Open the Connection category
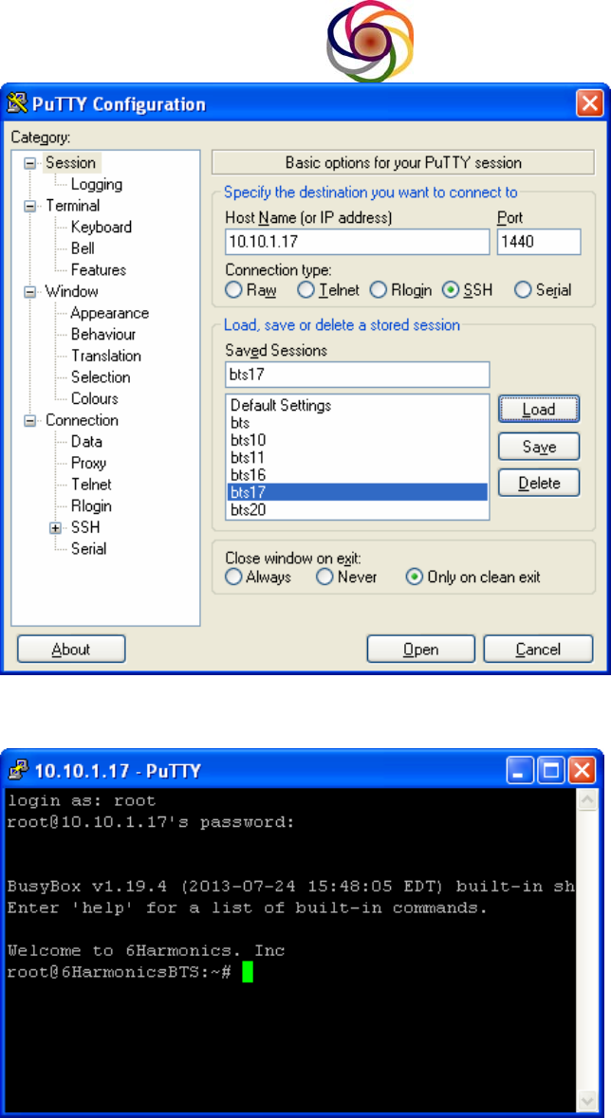The height and width of the screenshot is (1118, 611). [x=83, y=421]
